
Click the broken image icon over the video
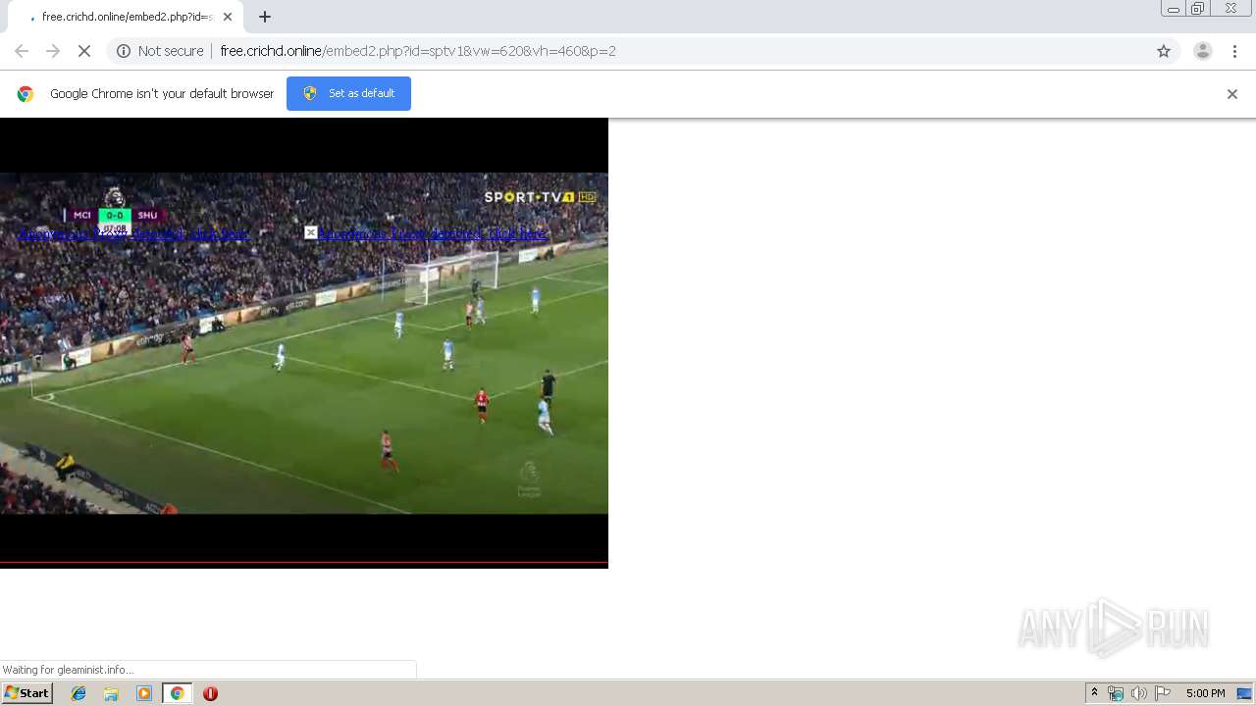310,232
